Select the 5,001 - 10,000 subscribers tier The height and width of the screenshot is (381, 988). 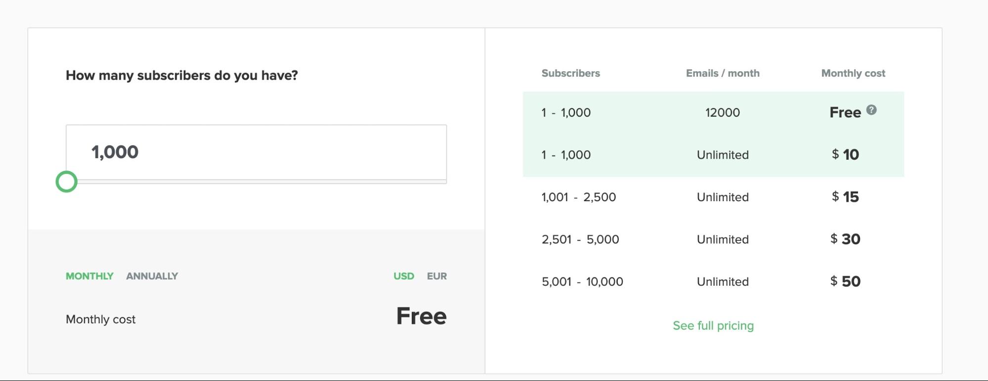pyautogui.click(x=582, y=282)
